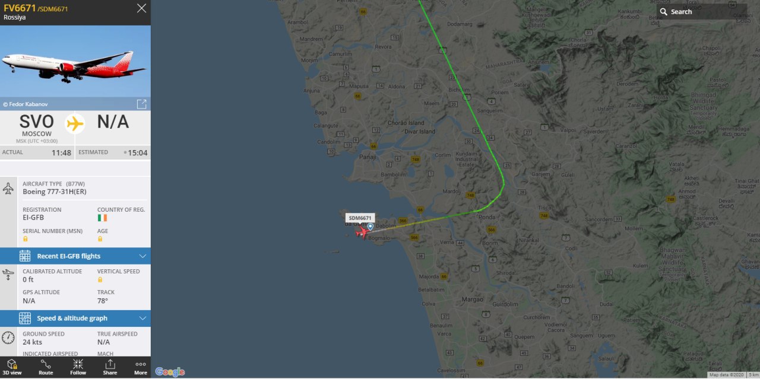This screenshot has height=379, width=760.
Task: Click the SVO Moscow origin airport
Action: click(36, 125)
